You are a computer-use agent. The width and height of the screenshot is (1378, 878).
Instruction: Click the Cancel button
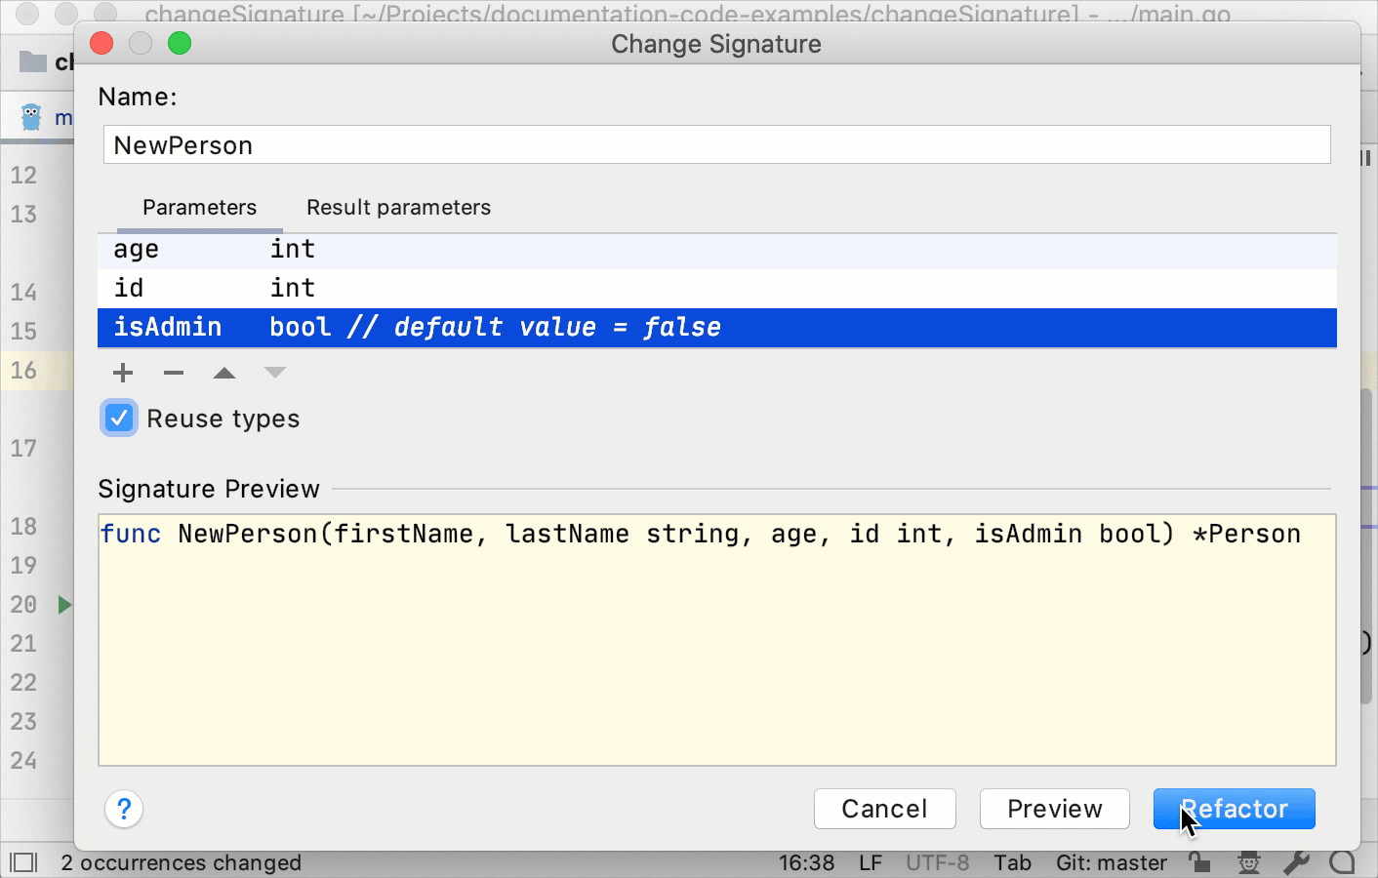click(884, 809)
